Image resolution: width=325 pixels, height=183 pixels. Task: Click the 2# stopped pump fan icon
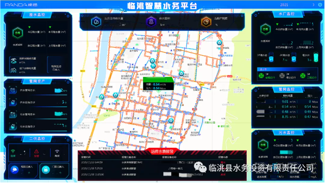(x=282, y=76)
